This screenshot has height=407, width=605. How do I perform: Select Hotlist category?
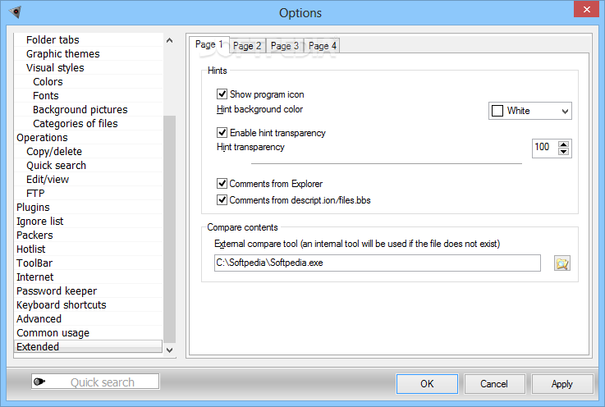click(x=89, y=249)
